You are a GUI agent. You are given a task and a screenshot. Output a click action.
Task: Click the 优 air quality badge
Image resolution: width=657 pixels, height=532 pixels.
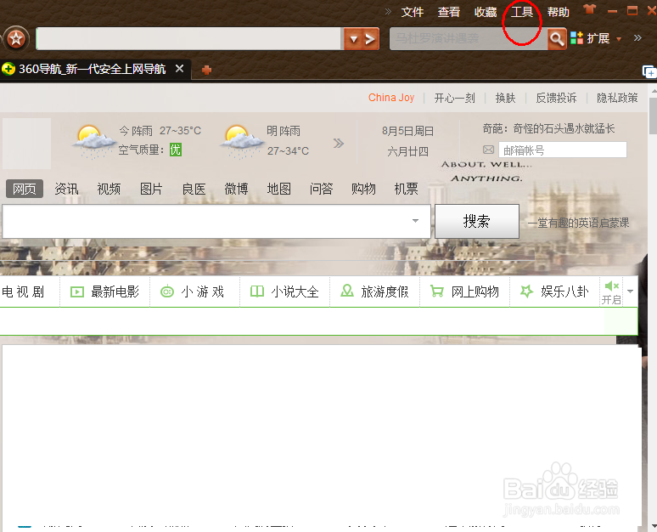tap(175, 150)
